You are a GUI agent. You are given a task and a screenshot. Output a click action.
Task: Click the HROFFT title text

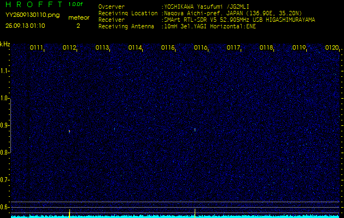(x=32, y=4)
